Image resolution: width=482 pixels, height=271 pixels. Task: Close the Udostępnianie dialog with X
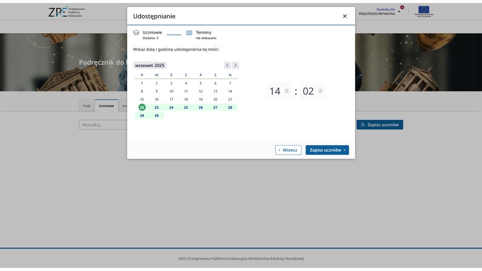(x=344, y=16)
